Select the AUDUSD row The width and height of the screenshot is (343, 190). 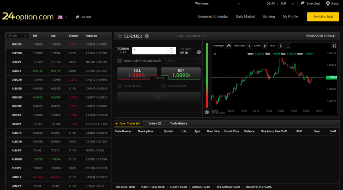(x=59, y=89)
